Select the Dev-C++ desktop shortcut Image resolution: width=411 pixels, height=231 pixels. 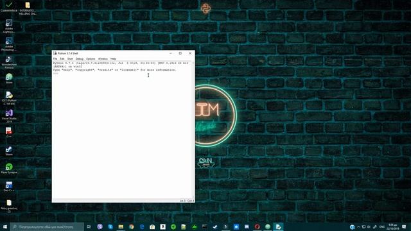[9, 187]
